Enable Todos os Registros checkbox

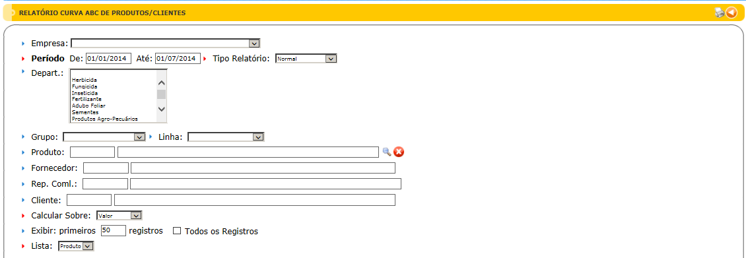click(177, 231)
